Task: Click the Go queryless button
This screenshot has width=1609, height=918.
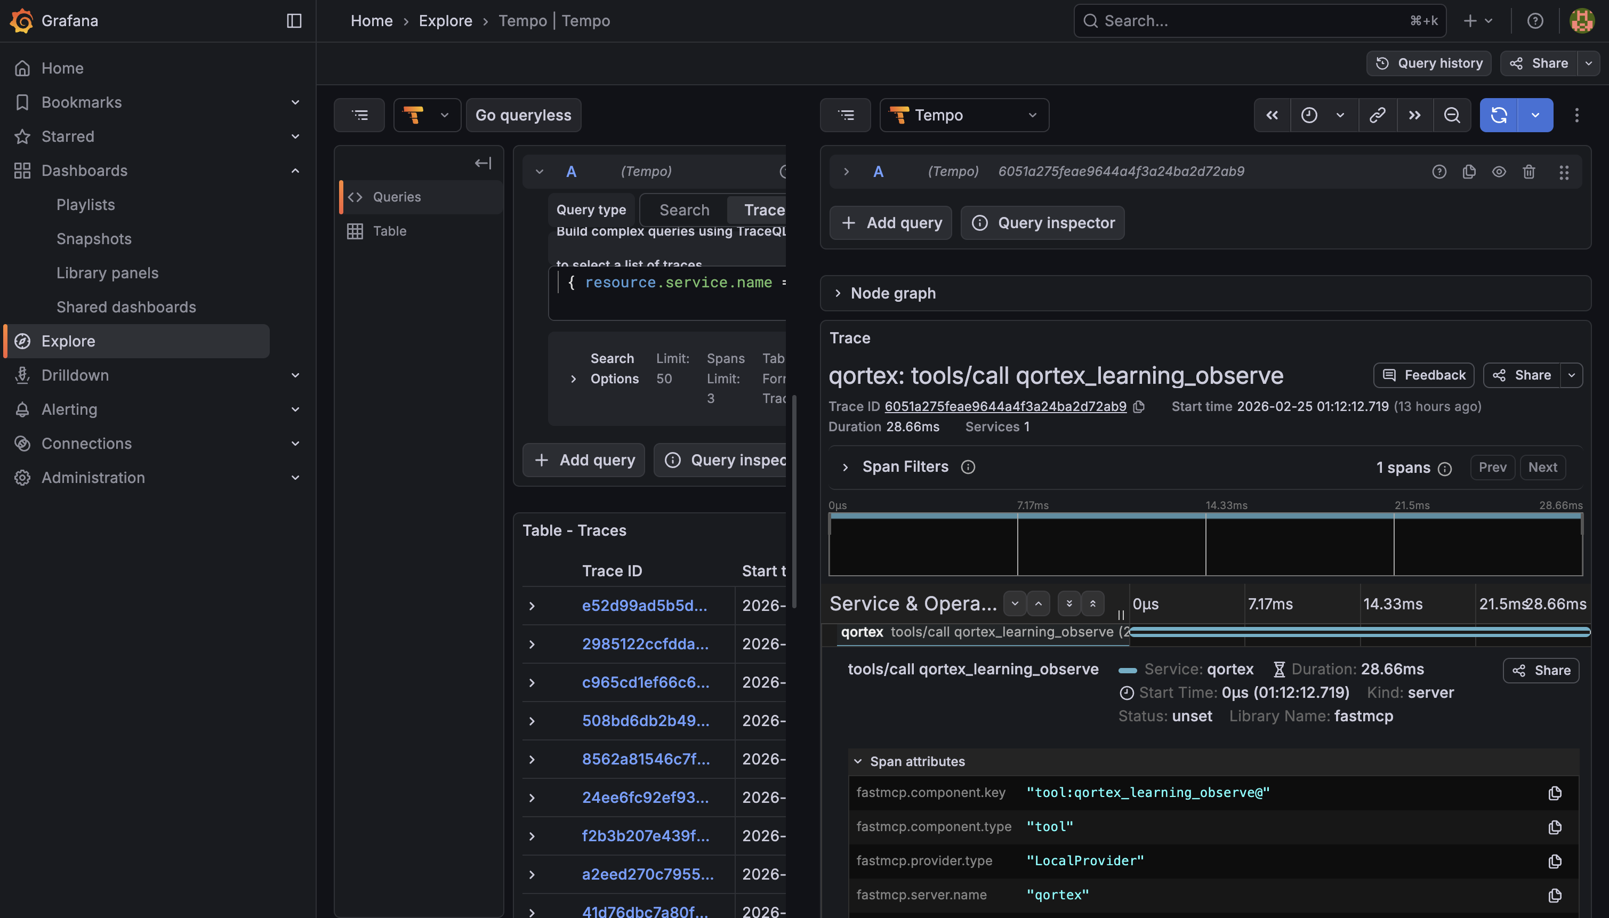Action: (x=524, y=115)
